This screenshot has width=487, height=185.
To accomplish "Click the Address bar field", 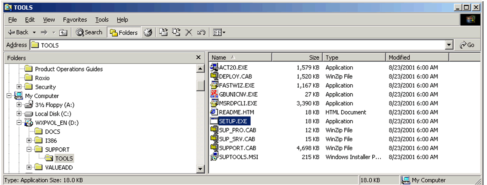I will click(x=238, y=45).
